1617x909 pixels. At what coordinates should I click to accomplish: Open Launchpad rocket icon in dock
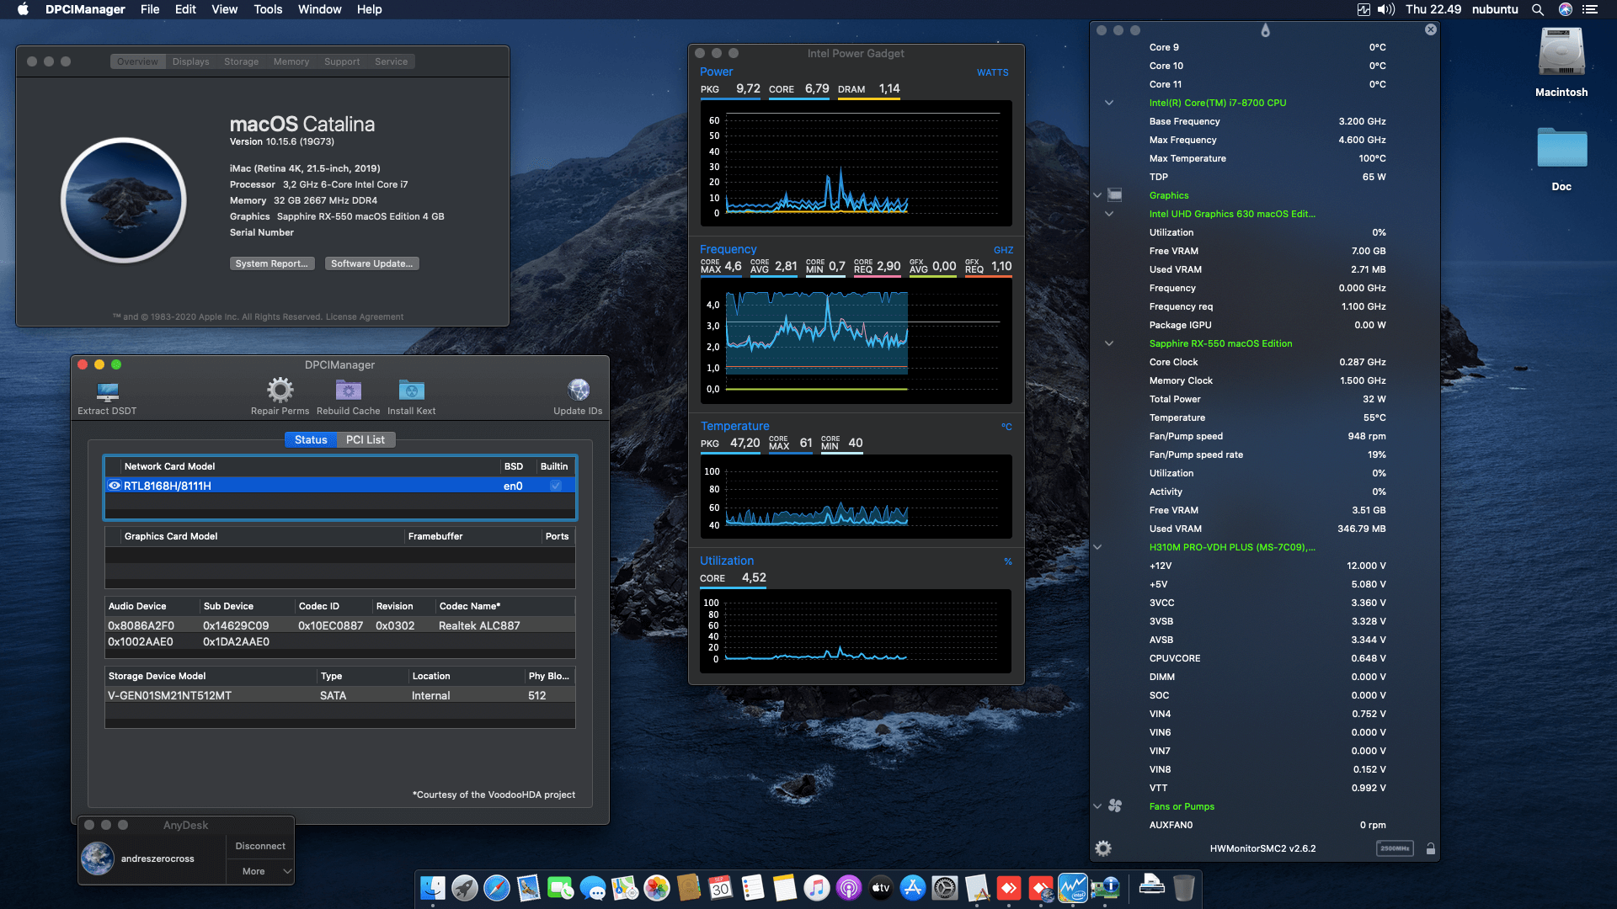pos(464,888)
